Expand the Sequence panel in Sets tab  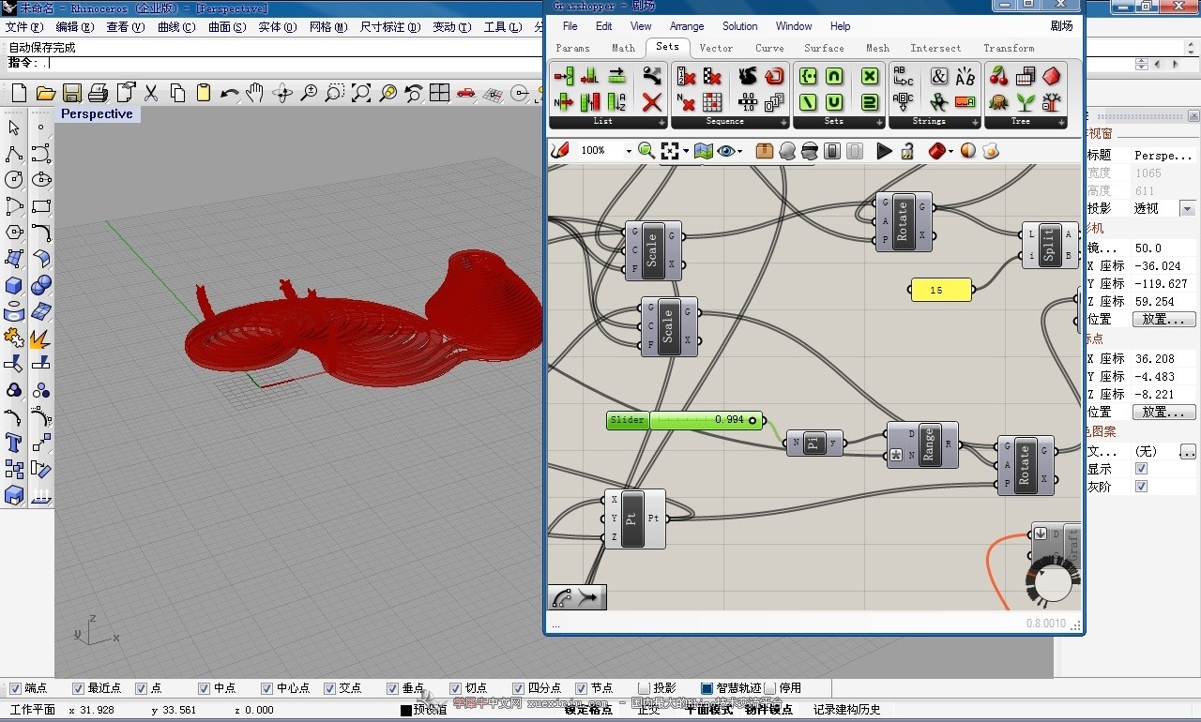[783, 123]
